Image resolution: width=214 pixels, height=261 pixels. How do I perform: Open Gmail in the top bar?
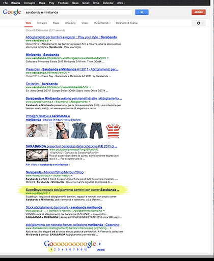86,3
